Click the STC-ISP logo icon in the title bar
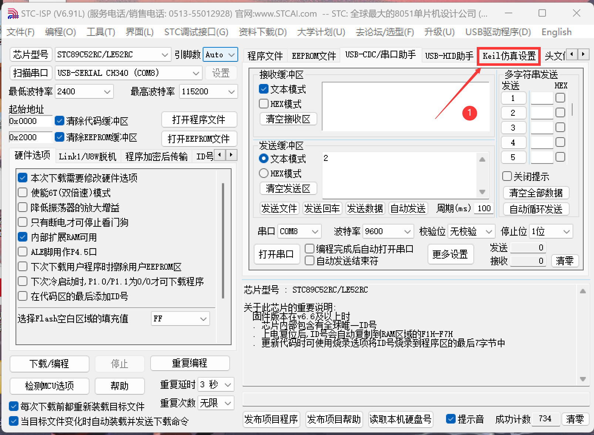 pyautogui.click(x=13, y=13)
